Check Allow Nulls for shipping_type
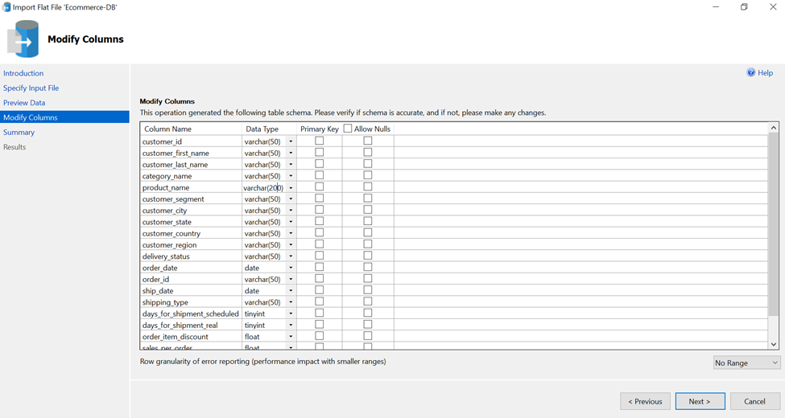785x418 pixels. click(368, 302)
